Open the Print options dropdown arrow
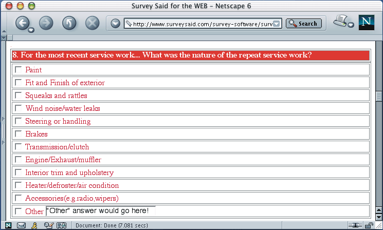Screen dimensions: 383x230 (351, 25)
